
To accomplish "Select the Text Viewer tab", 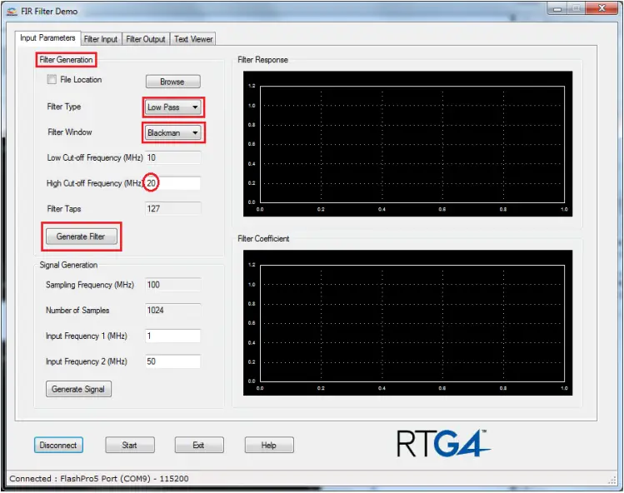I will [193, 39].
